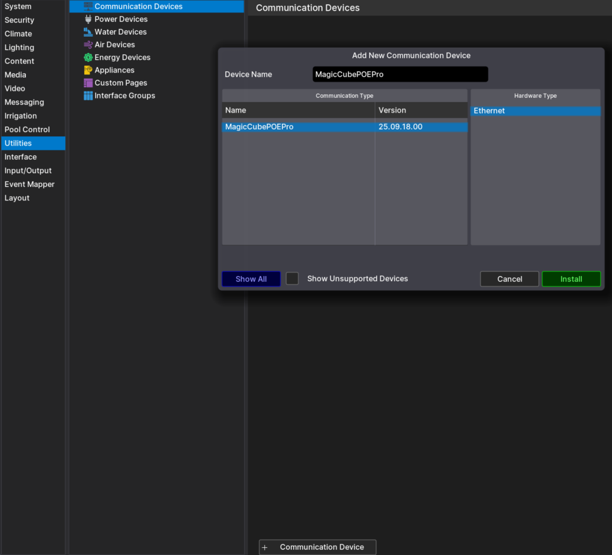The height and width of the screenshot is (555, 612).
Task: Click the Power Devices plug icon
Action: (x=88, y=19)
